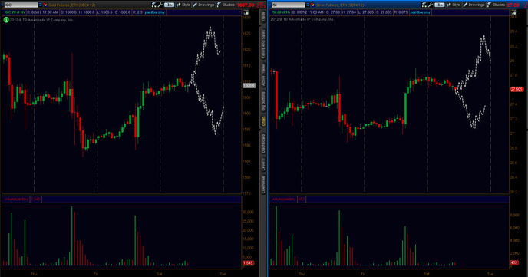The width and height of the screenshot is (528, 277).
Task: Click green info circle on gold chart
Action: point(6,20)
